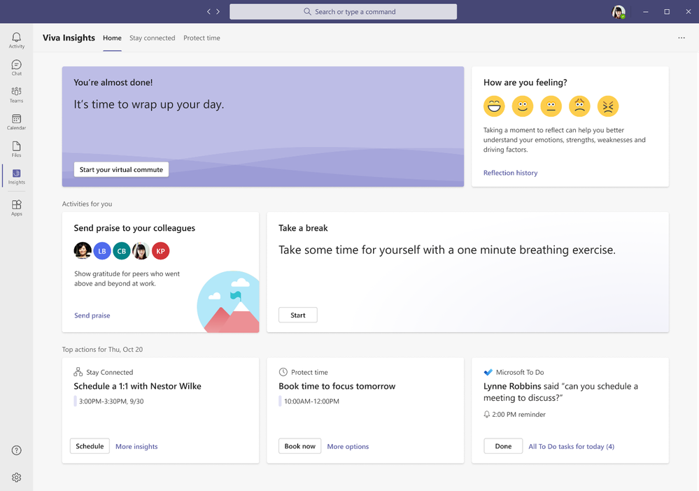Image resolution: width=699 pixels, height=491 pixels.
Task: Click the Protect time clock icon
Action: tap(283, 371)
